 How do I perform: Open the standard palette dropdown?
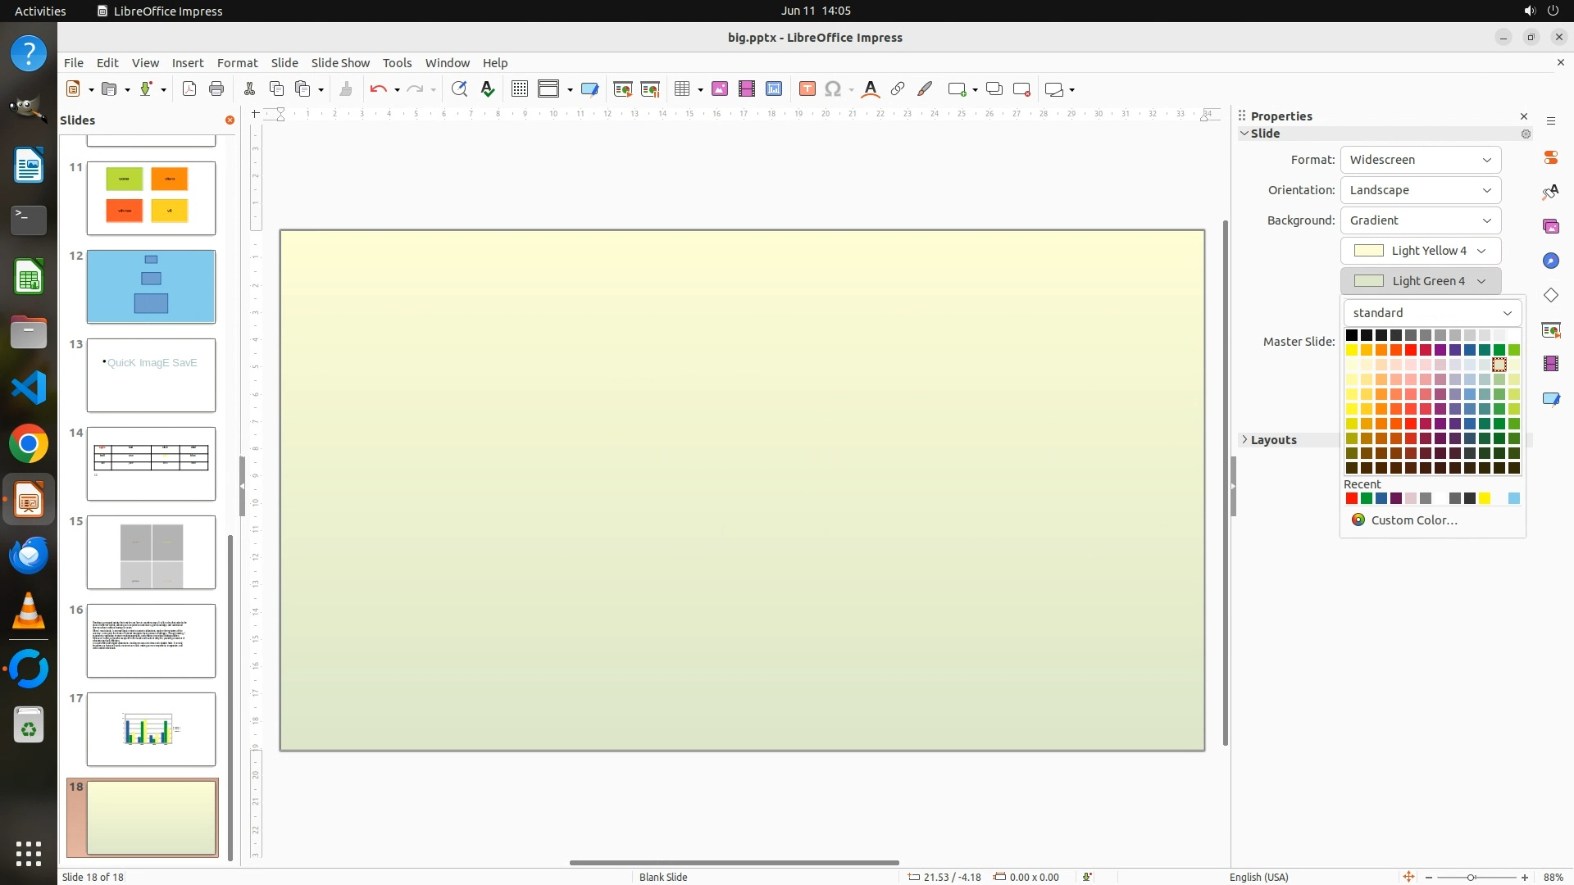tap(1431, 313)
